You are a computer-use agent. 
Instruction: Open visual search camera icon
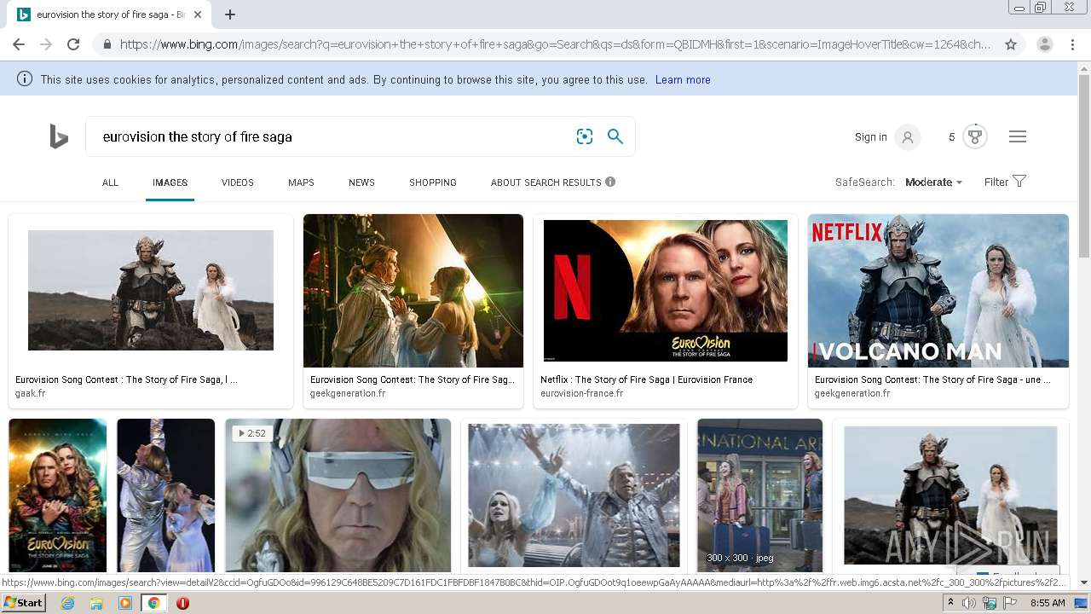coord(585,136)
